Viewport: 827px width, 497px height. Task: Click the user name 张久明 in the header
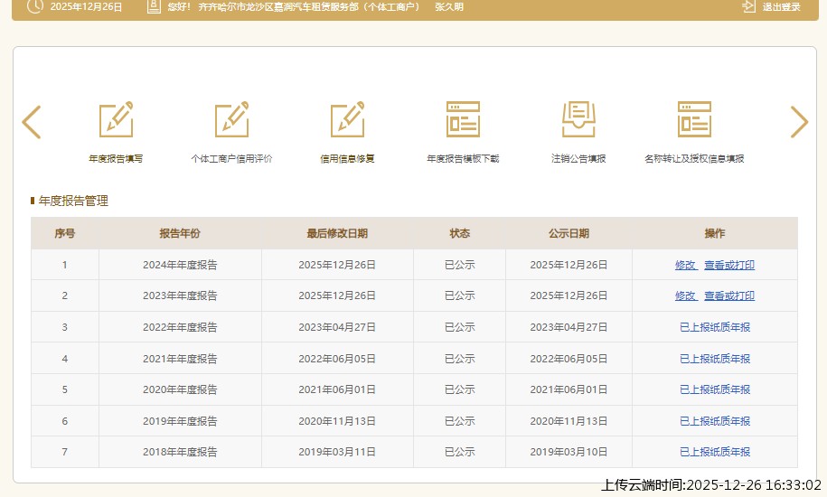pyautogui.click(x=449, y=7)
